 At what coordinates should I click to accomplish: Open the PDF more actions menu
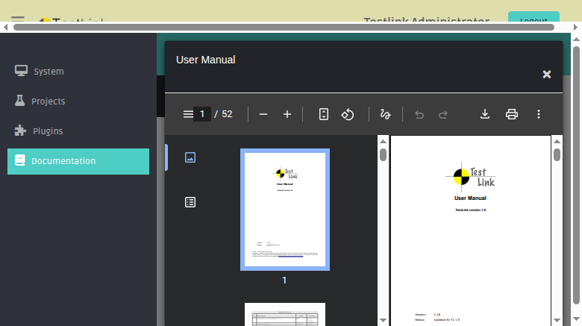click(539, 114)
